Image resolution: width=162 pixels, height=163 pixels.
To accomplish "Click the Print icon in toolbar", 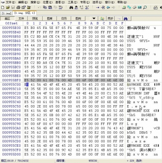I will 18,7.
